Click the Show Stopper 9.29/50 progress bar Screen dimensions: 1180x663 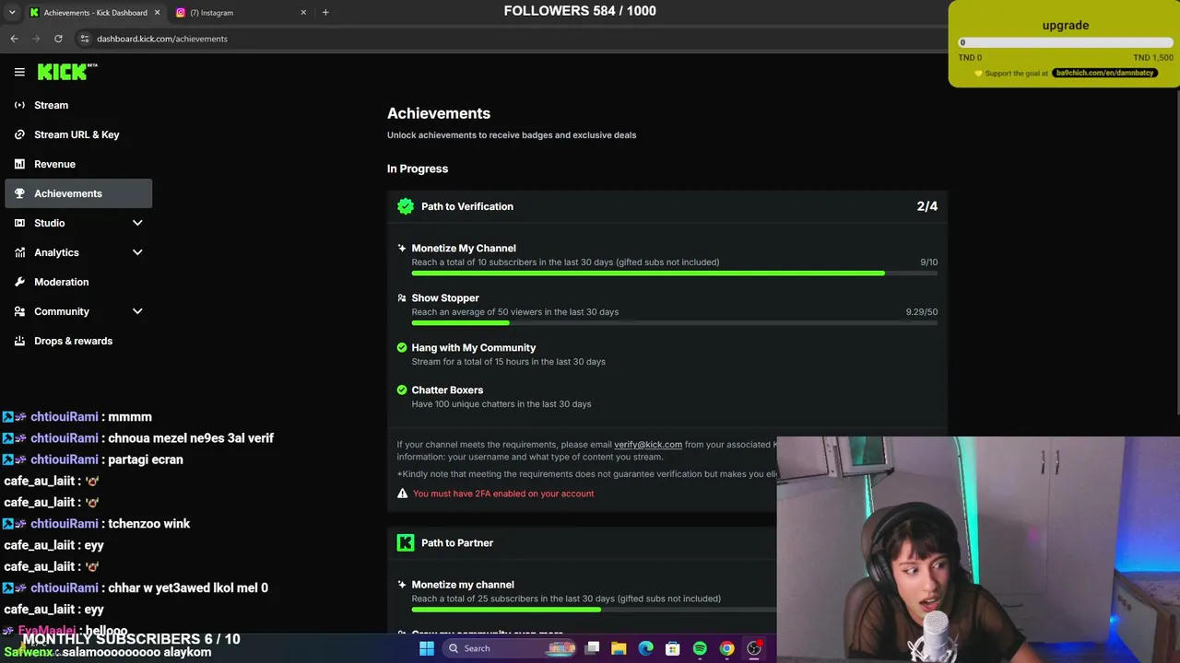coord(675,323)
